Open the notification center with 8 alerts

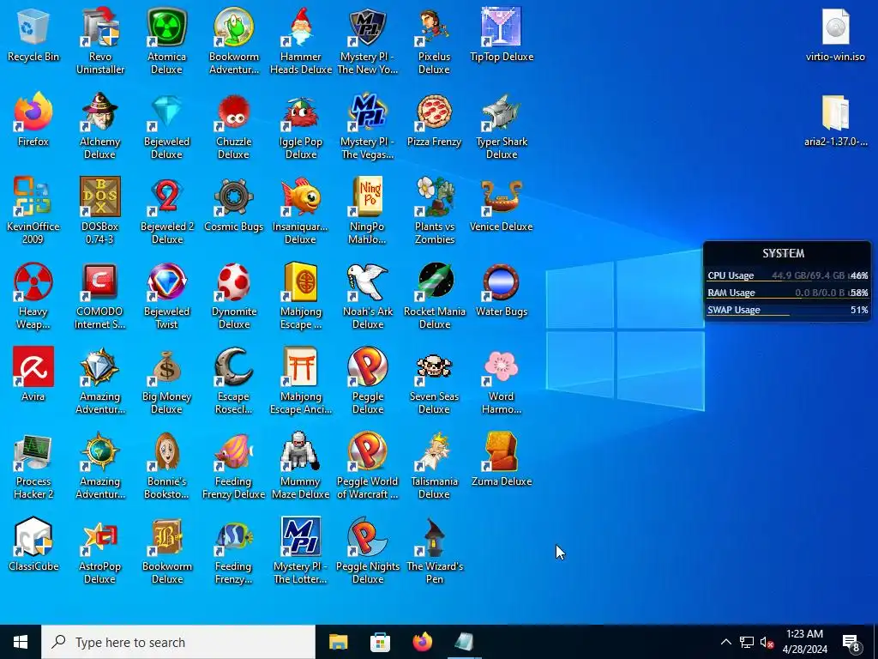[851, 643]
